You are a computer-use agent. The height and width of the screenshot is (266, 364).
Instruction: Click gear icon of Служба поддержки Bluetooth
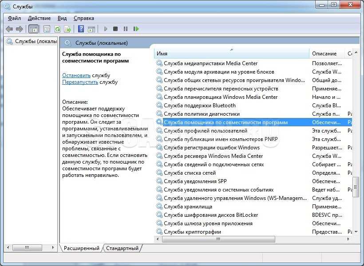159,105
